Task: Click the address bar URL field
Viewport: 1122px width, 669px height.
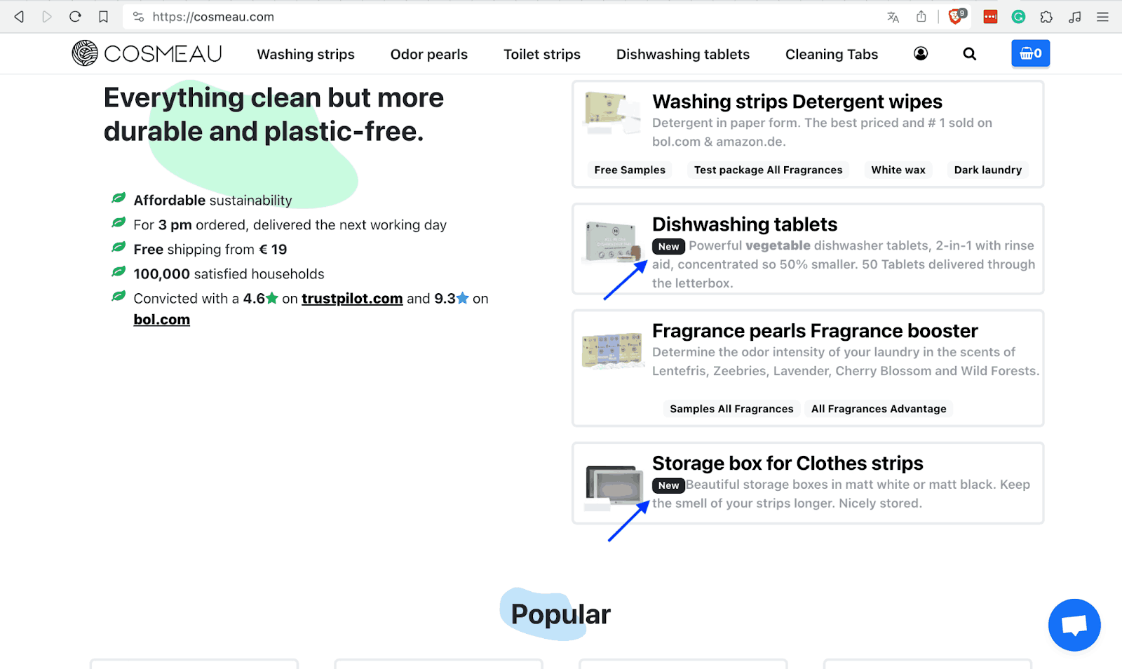Action: [491, 17]
